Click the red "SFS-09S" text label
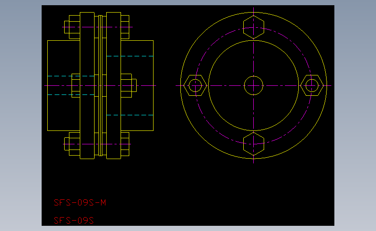 coord(74,221)
